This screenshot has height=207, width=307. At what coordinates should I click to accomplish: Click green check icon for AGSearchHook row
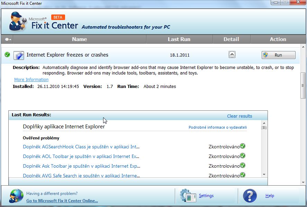click(x=243, y=146)
